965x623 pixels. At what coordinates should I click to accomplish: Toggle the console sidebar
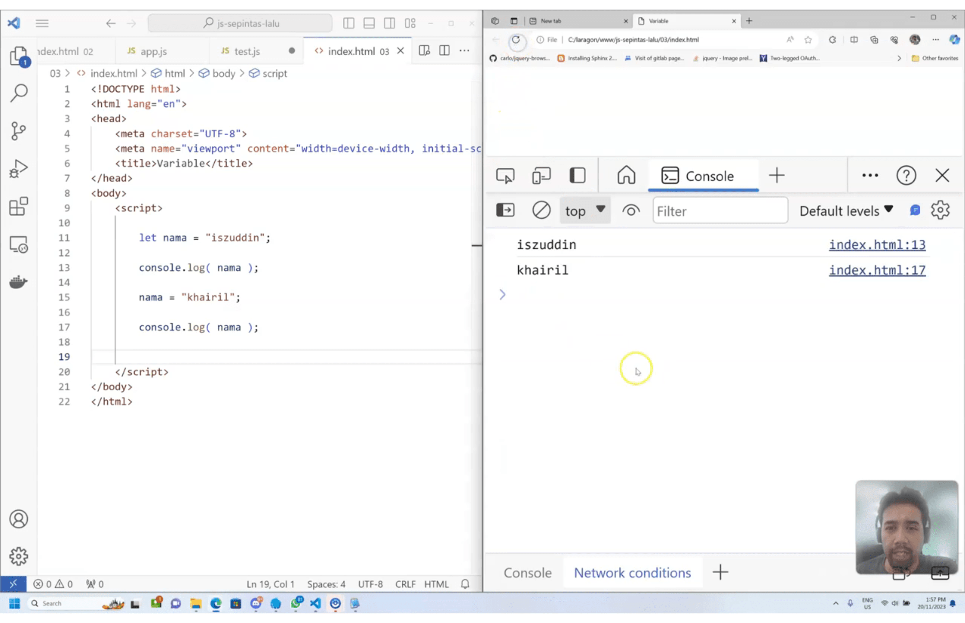[x=505, y=210]
